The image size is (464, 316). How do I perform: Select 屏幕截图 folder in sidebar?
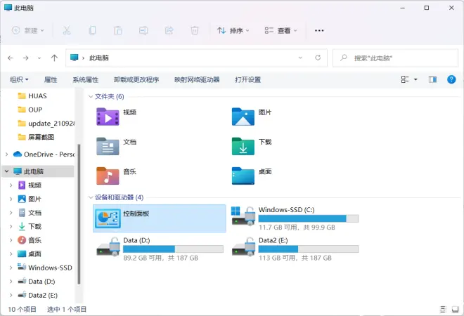pos(37,137)
